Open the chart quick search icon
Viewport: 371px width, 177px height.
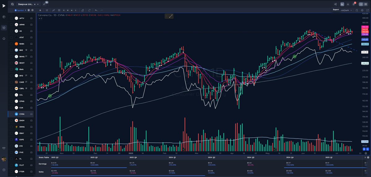(356, 10)
